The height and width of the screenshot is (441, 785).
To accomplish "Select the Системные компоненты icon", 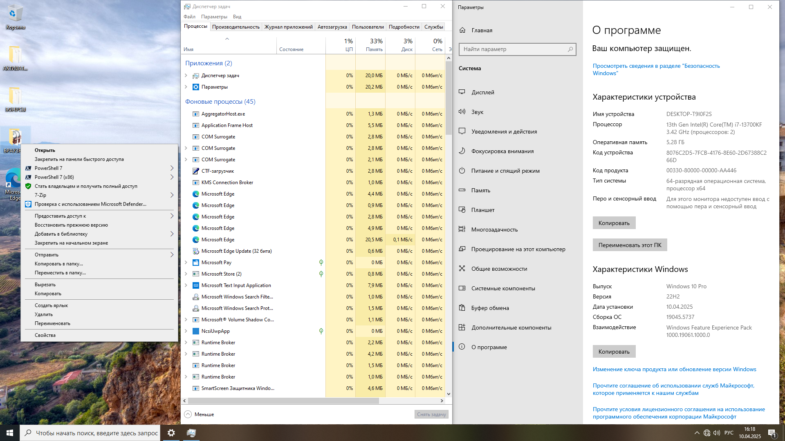I will tap(462, 288).
